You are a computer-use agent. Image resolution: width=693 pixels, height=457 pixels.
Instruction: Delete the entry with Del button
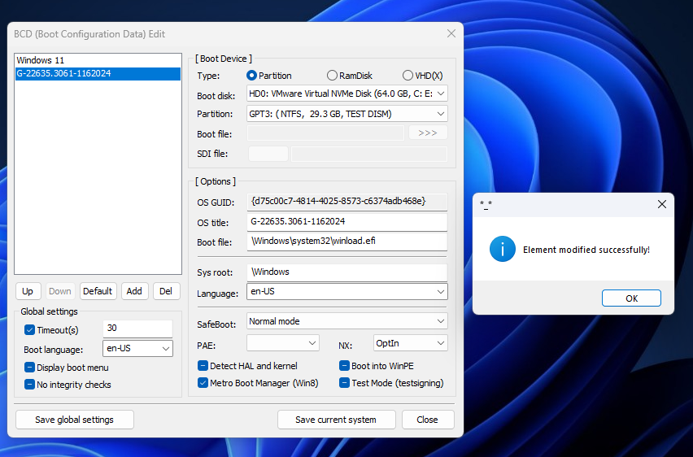166,291
